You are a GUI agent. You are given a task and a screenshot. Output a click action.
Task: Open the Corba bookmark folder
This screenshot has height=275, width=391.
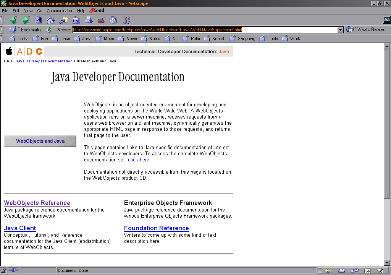tap(19, 39)
